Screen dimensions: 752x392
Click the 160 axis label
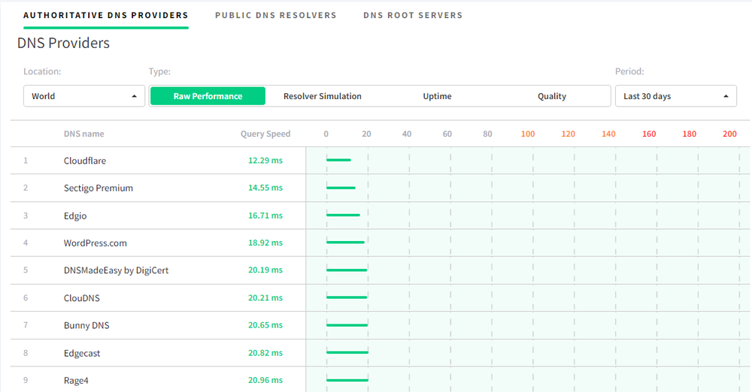(649, 134)
